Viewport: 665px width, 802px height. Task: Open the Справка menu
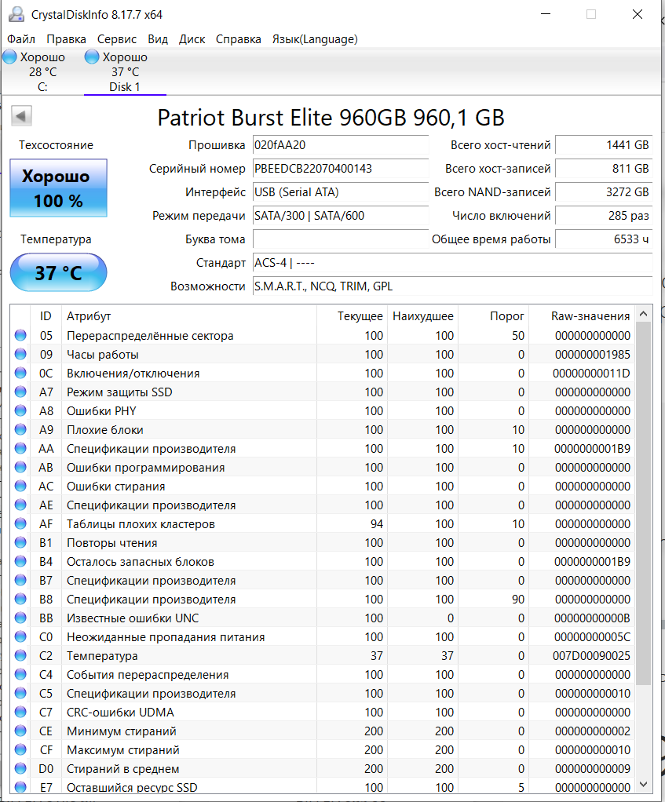tap(239, 39)
